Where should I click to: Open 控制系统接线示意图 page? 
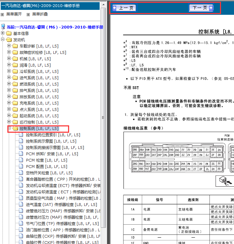pyautogui.click(x=55, y=148)
